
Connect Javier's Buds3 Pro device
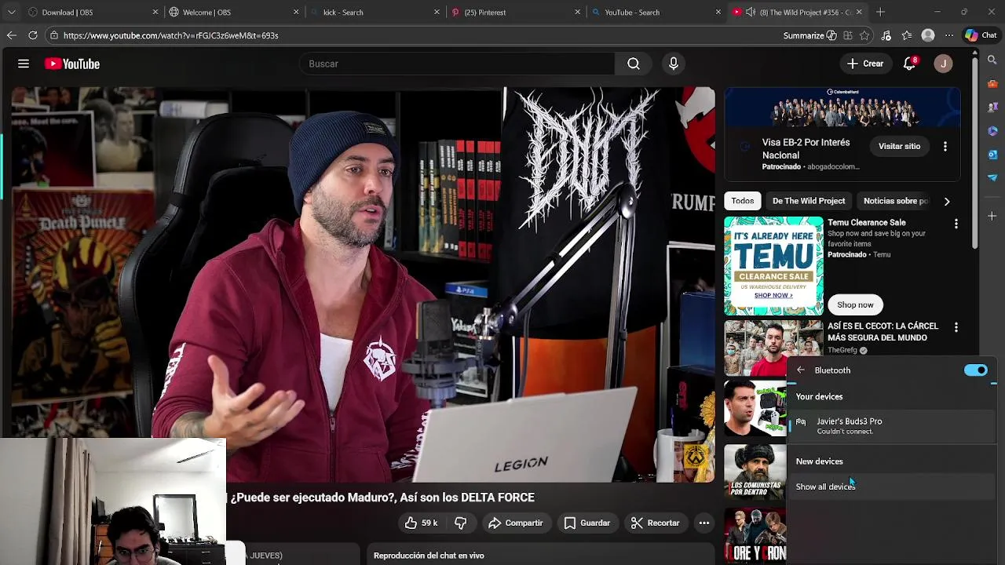click(891, 425)
